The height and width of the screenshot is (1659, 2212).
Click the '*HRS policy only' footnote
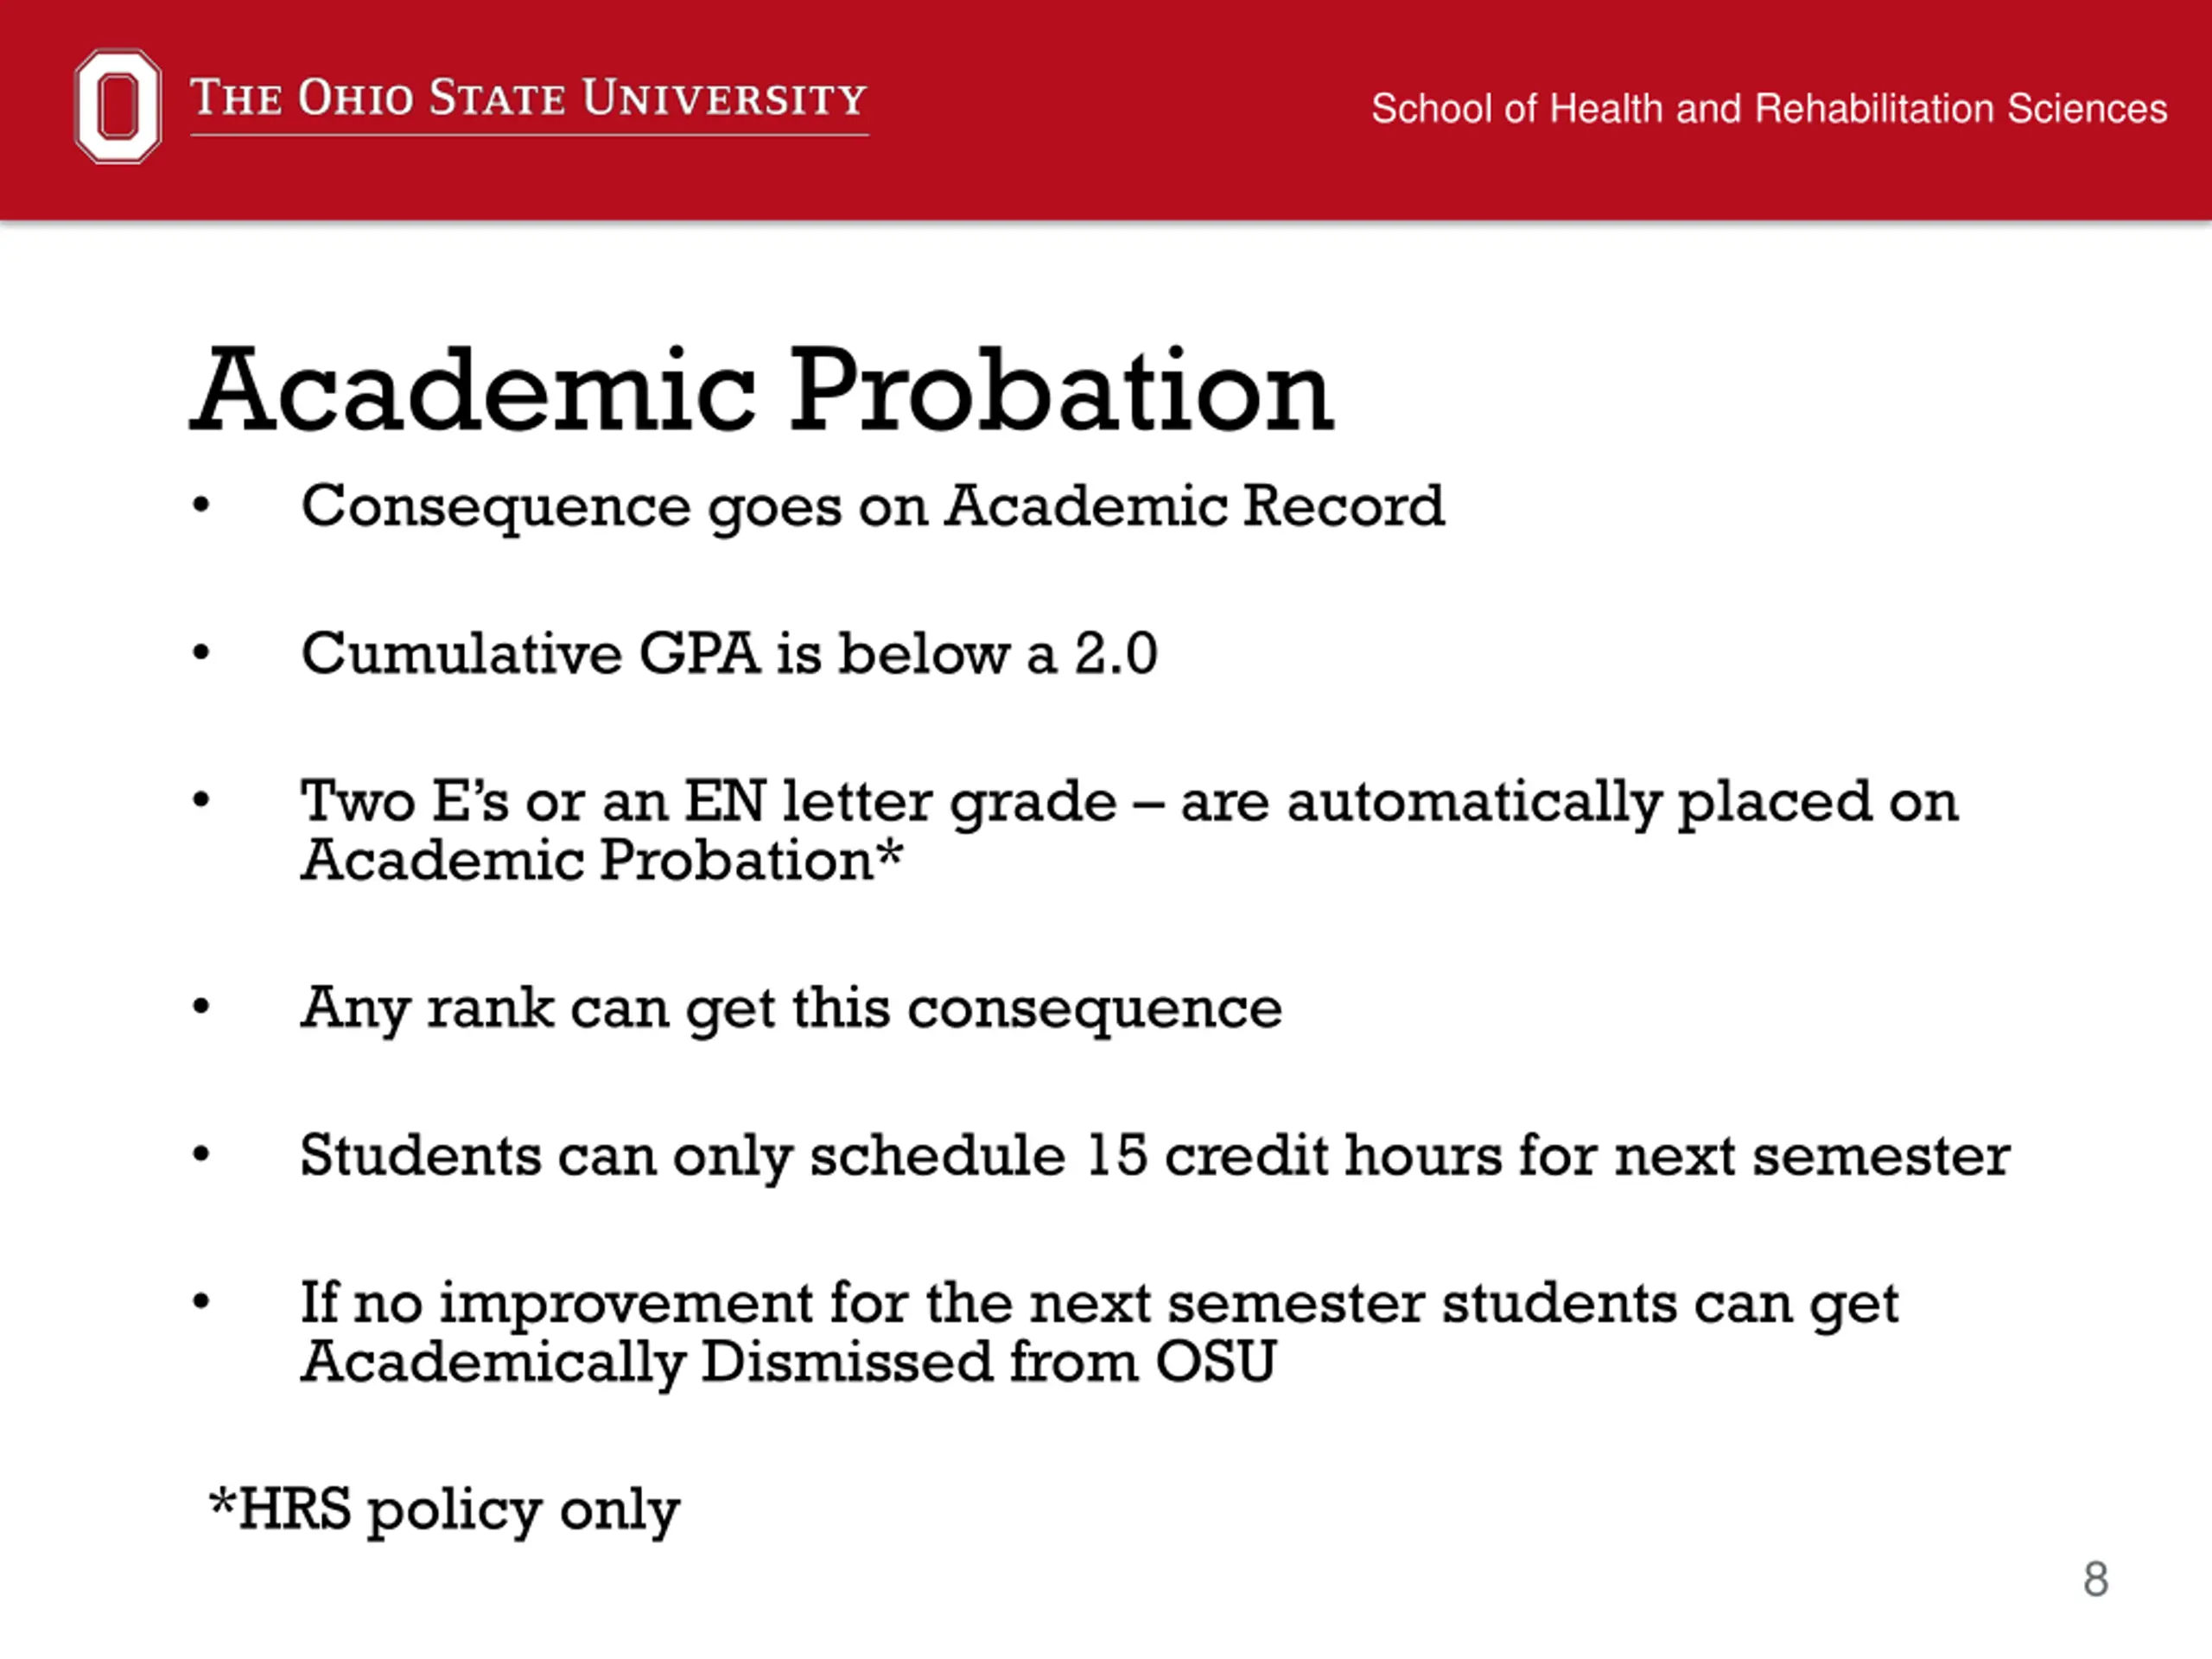coord(444,1510)
